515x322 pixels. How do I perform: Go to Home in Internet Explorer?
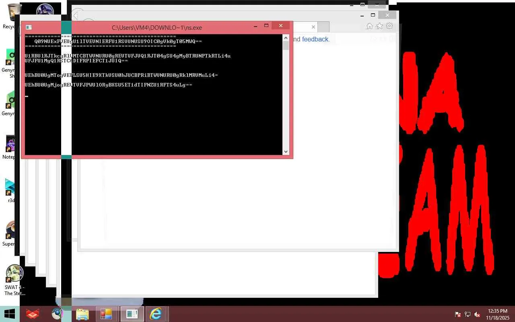click(369, 26)
